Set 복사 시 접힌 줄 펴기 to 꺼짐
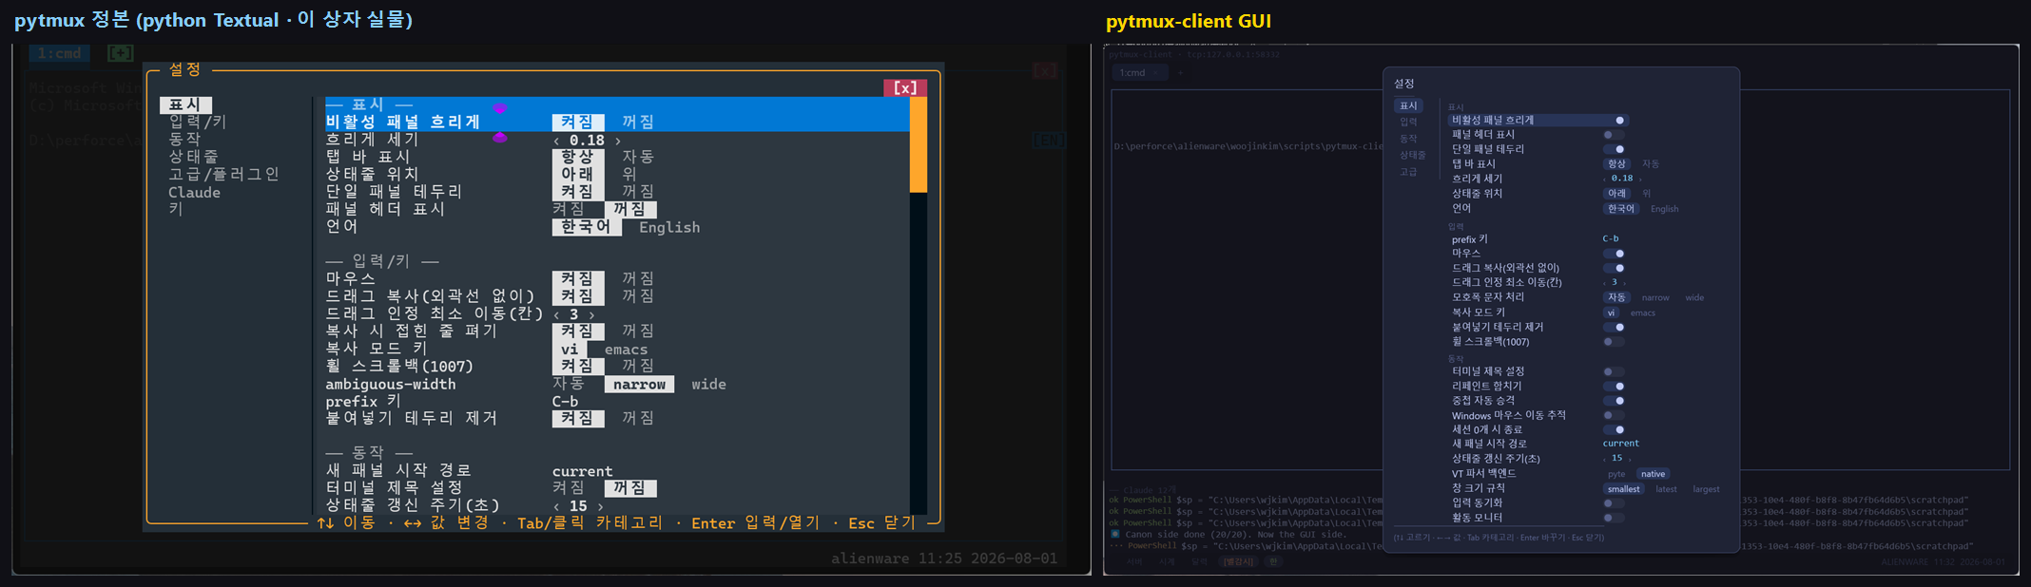The height and width of the screenshot is (587, 2031). click(x=638, y=331)
